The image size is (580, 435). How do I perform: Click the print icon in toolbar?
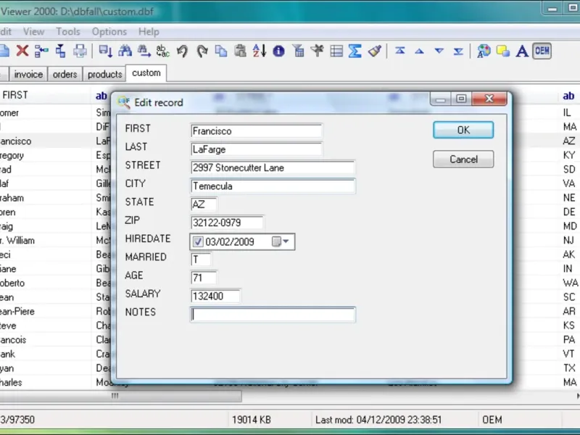80,51
